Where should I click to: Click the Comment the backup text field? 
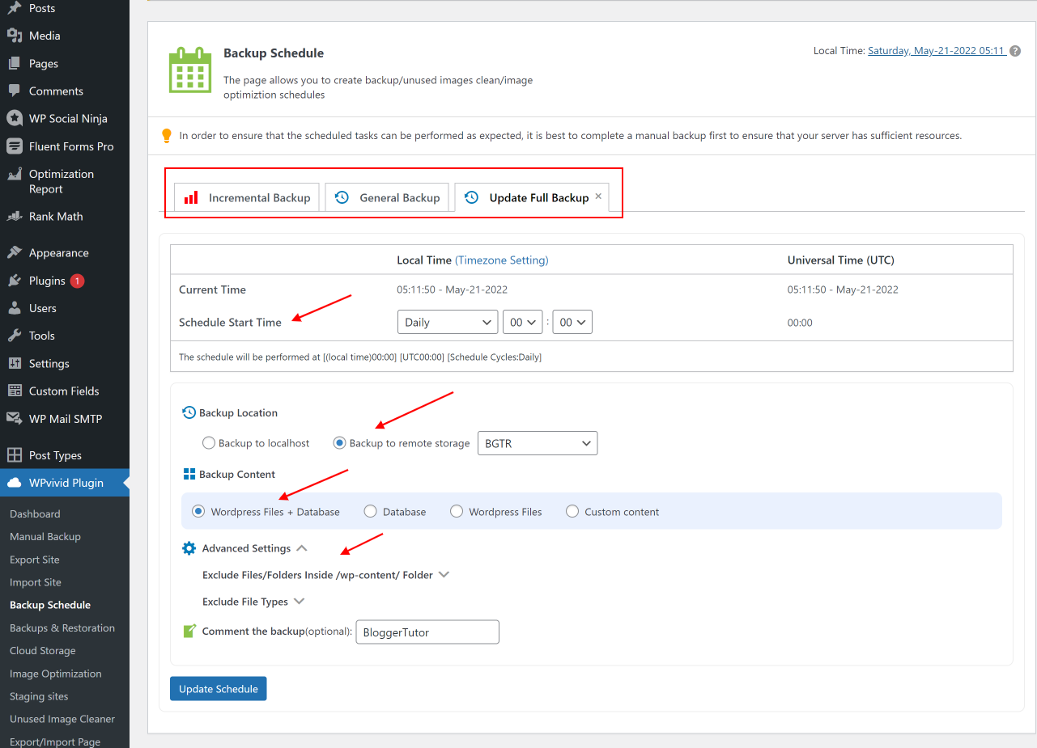point(427,632)
